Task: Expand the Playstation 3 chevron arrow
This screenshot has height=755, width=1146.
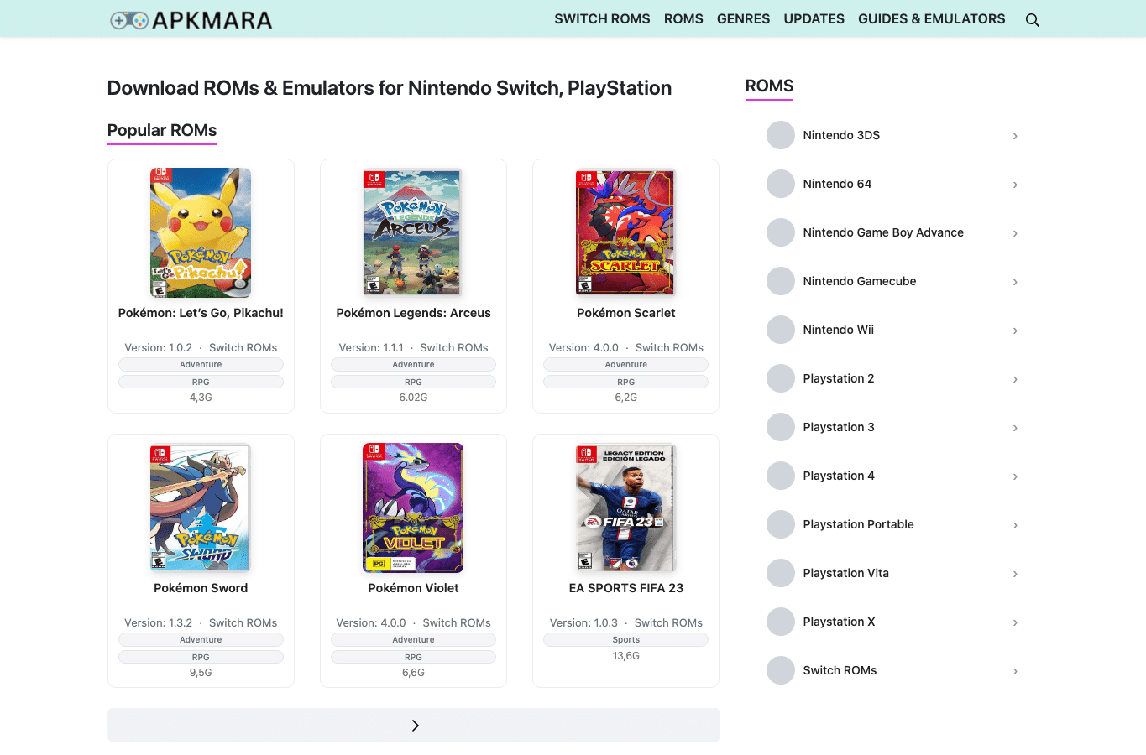Action: (x=1015, y=428)
